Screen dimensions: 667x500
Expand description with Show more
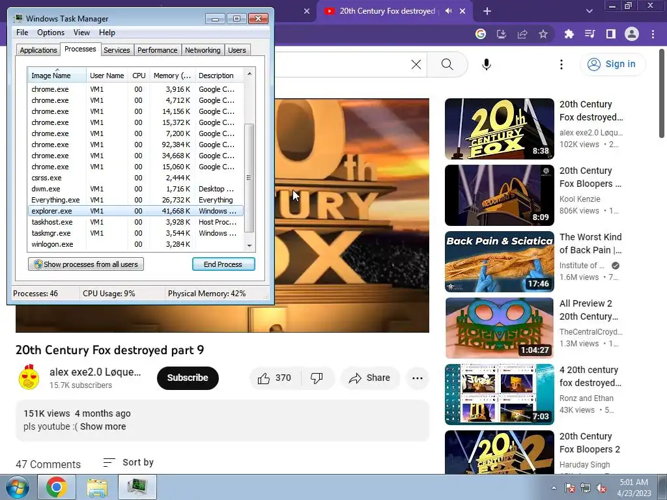coord(103,426)
